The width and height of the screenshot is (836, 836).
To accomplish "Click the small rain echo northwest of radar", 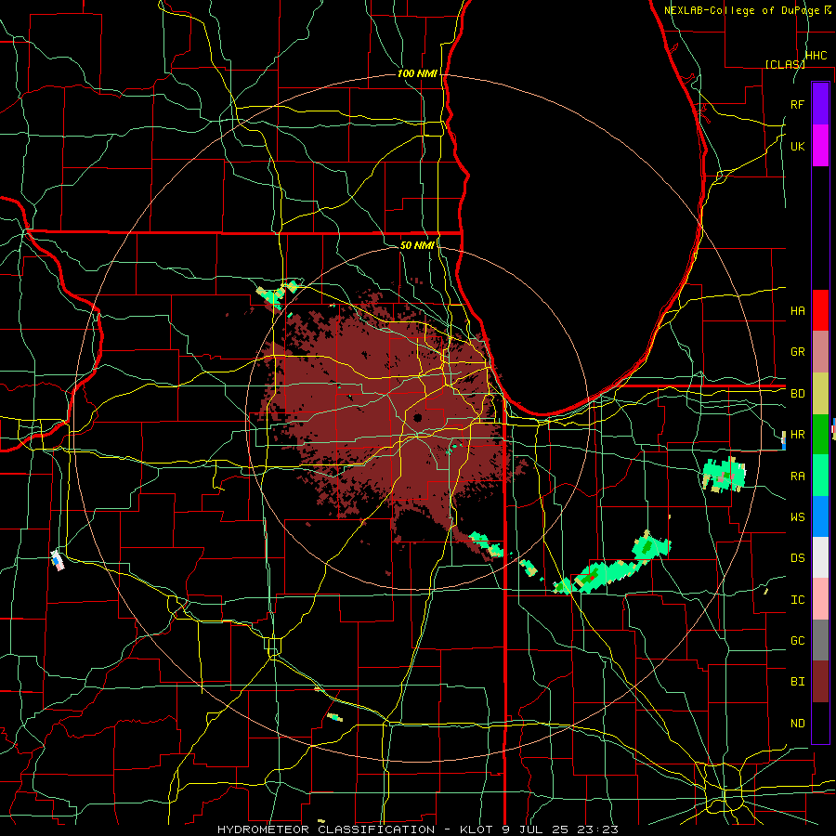I will [277, 294].
